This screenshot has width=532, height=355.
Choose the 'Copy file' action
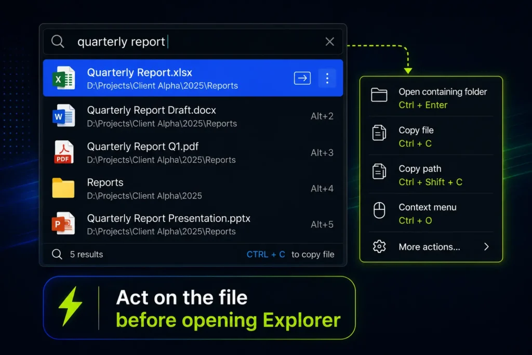(431, 136)
